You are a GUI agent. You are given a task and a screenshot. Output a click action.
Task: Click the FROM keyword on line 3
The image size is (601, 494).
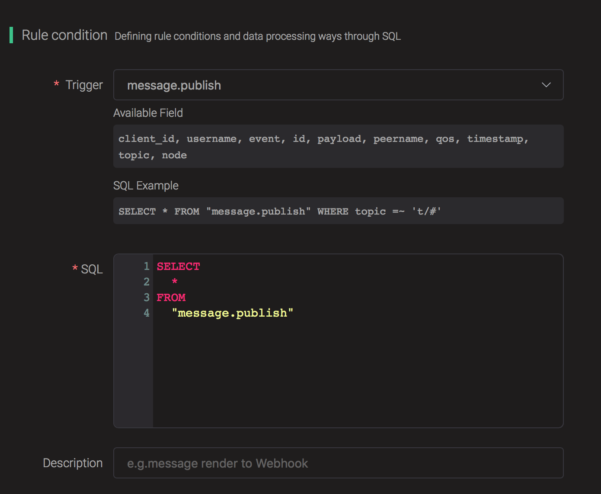tap(171, 298)
